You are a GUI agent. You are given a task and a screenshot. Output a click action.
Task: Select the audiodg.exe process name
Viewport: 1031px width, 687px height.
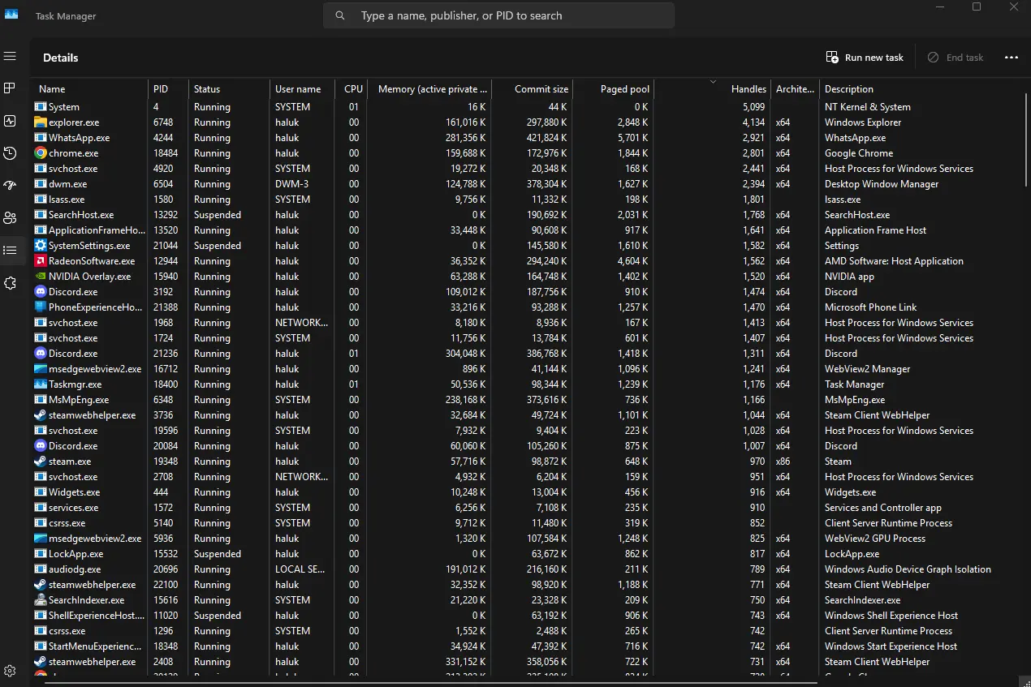pyautogui.click(x=75, y=569)
